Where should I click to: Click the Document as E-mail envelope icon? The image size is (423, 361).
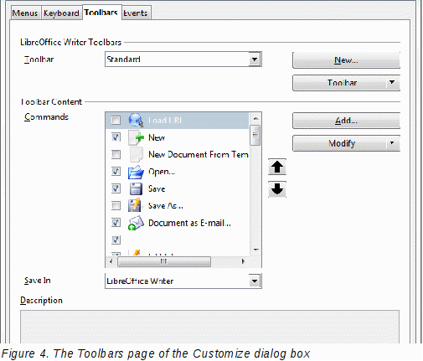coord(136,223)
